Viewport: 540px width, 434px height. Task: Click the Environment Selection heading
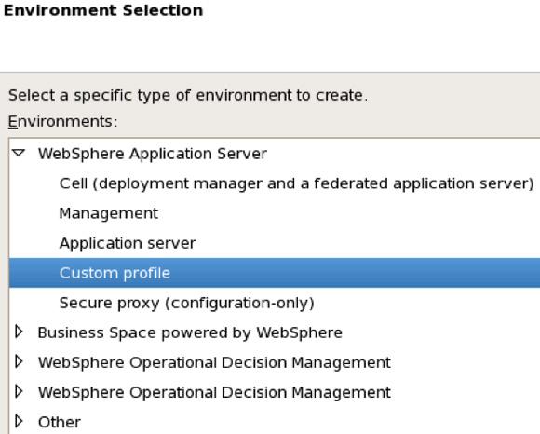pyautogui.click(x=103, y=10)
